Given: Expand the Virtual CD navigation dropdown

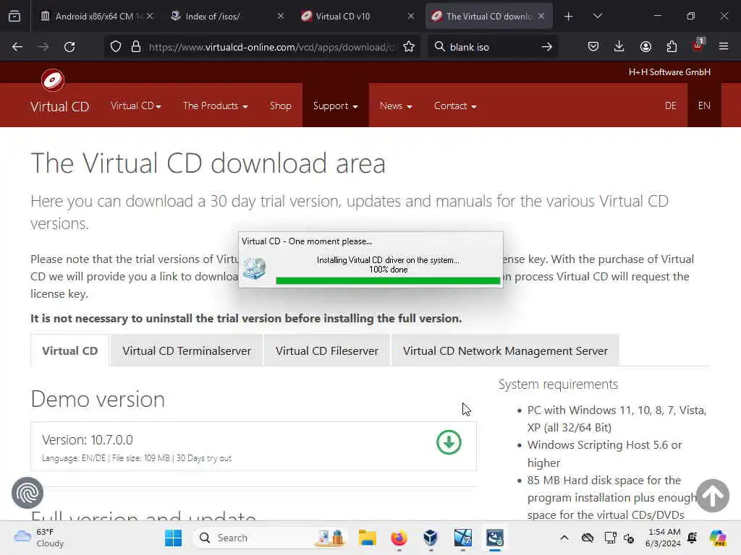Looking at the screenshot, I should click(135, 106).
